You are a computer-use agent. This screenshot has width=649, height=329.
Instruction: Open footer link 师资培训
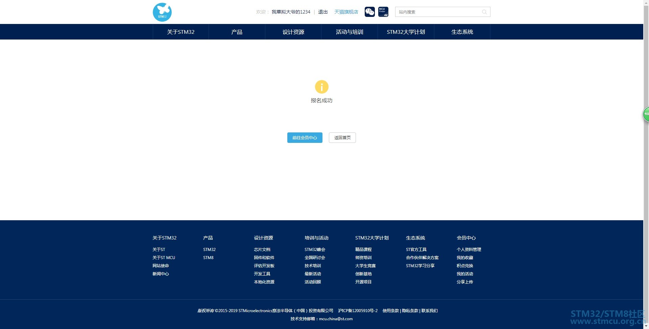coord(364,257)
